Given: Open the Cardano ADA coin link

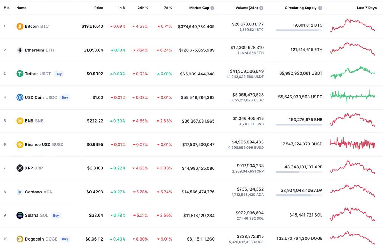Looking at the screenshot, I should [38, 192].
